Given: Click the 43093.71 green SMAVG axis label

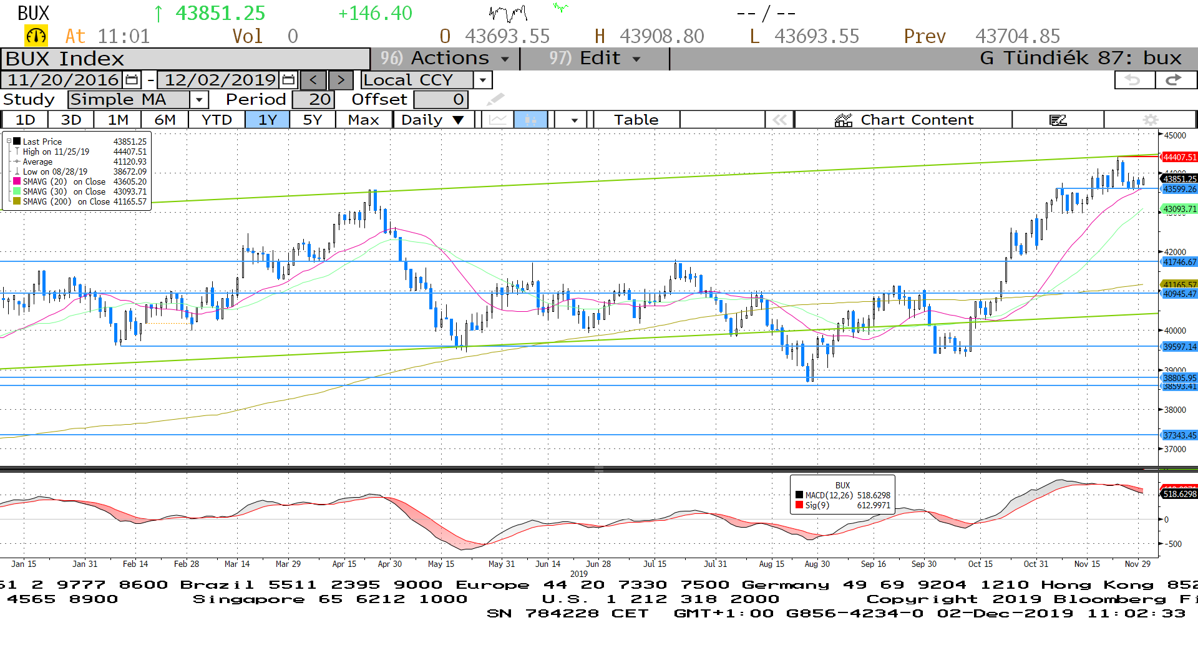Looking at the screenshot, I should click(x=1179, y=210).
